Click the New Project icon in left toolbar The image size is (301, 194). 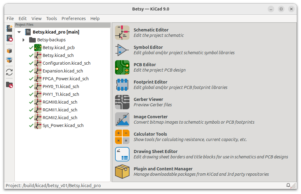pyautogui.click(x=9, y=29)
